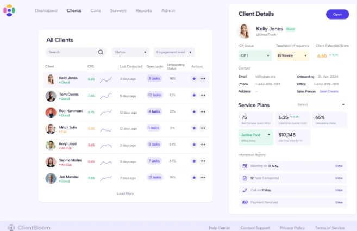Open the Contact Support footer link
357x231 pixels.
pos(255,228)
